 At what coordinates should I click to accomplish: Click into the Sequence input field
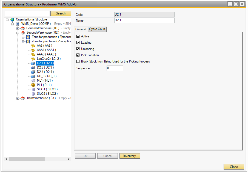pos(115,68)
